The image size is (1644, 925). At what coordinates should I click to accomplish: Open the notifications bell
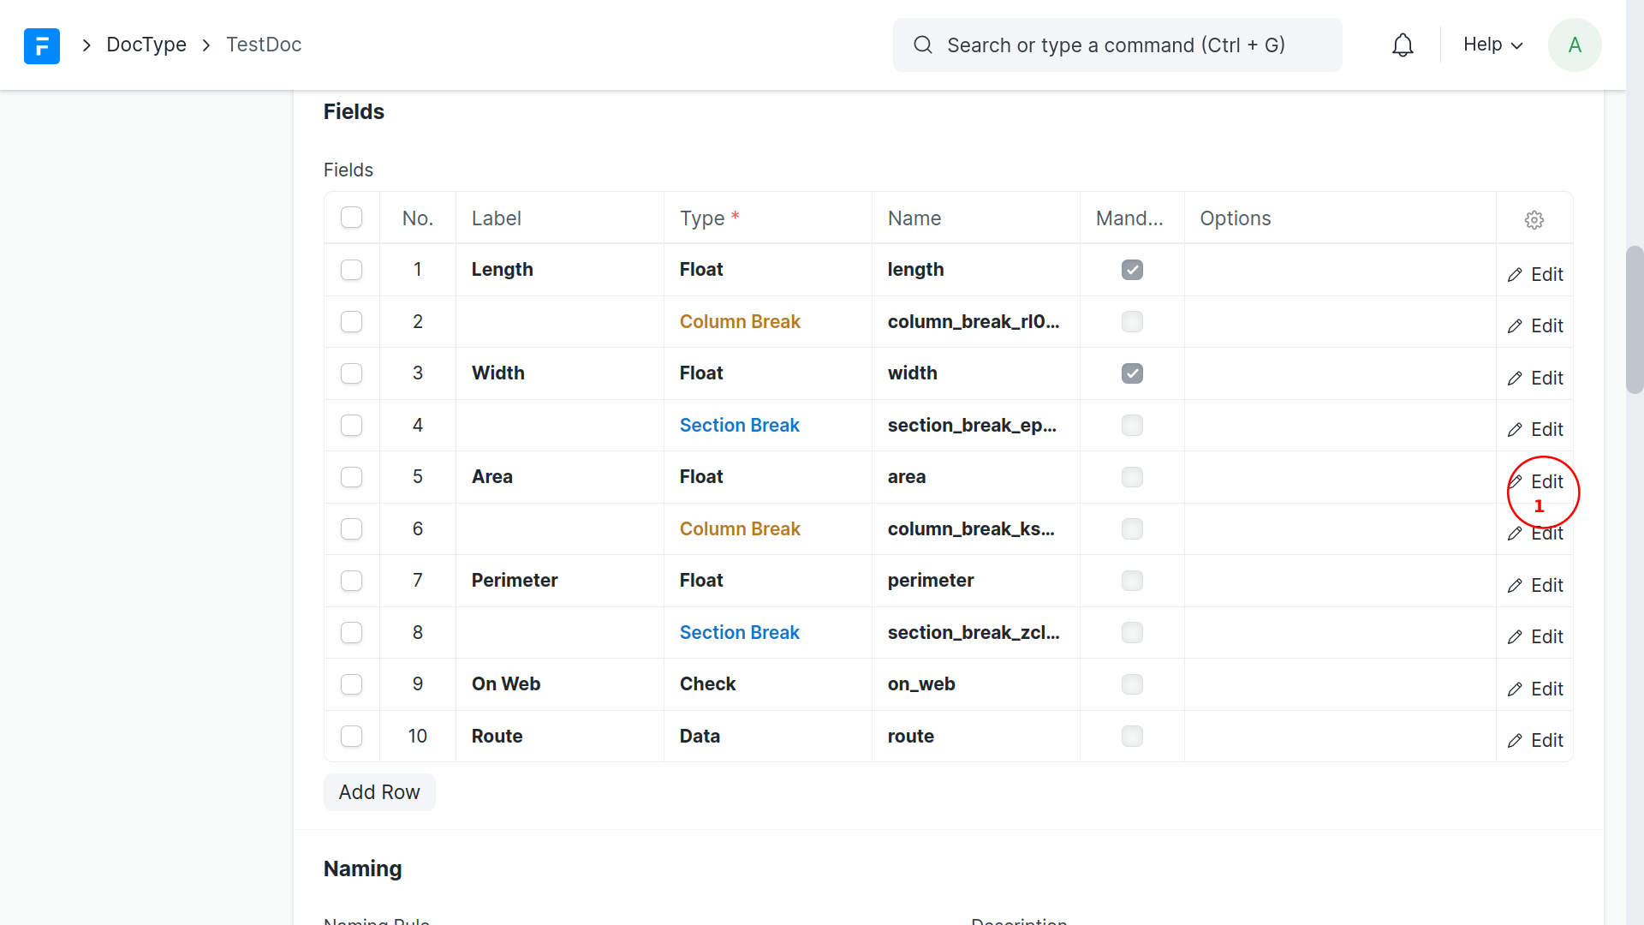[x=1403, y=45]
